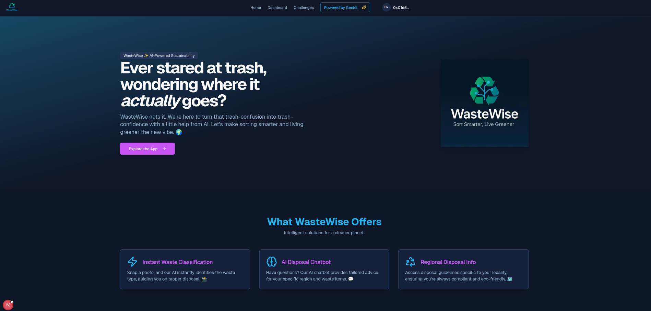Click the map emoji in regional card
651x311 pixels.
[510, 279]
